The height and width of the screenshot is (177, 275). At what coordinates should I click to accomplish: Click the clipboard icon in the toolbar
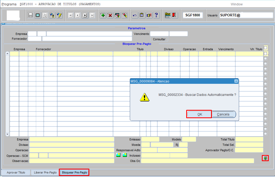click(x=142, y=15)
